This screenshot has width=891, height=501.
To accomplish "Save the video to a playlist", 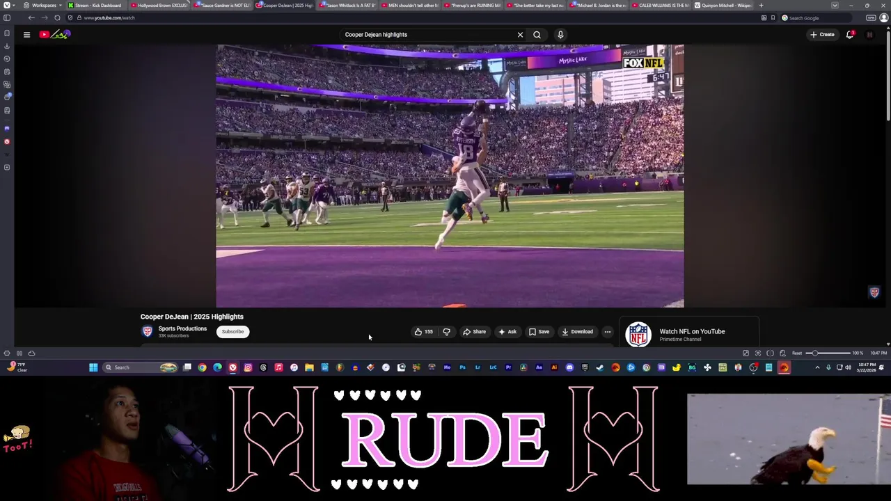I will pyautogui.click(x=539, y=332).
